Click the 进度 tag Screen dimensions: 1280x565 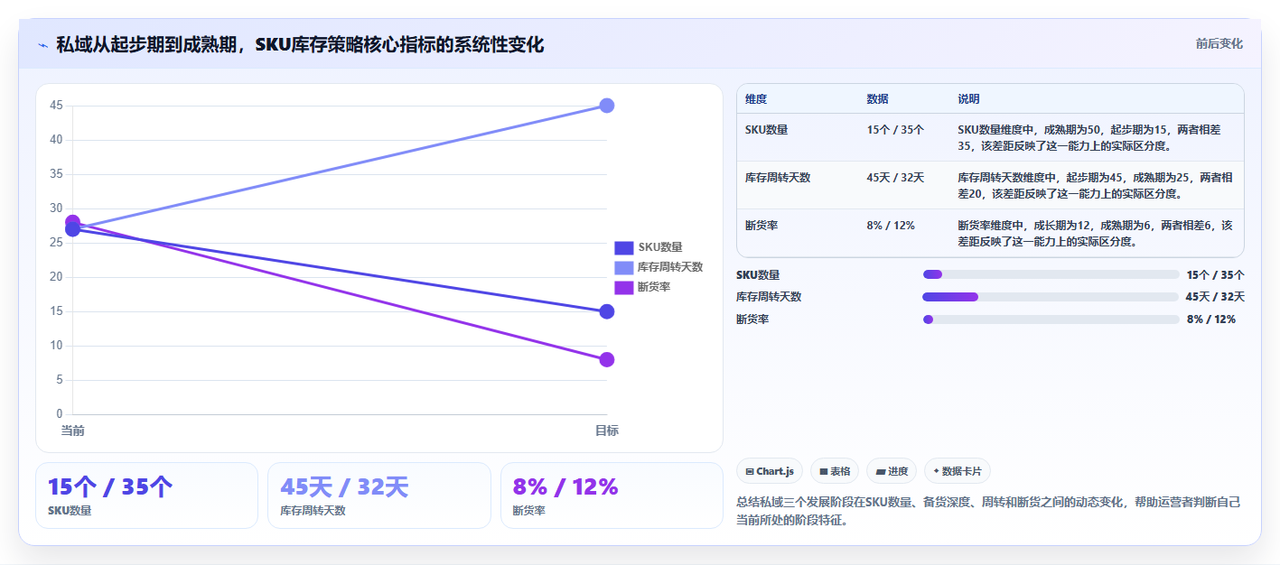[892, 471]
